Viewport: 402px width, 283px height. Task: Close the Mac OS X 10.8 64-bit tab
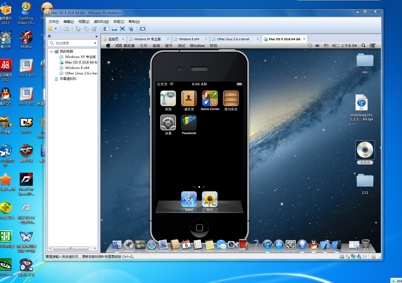coord(304,39)
